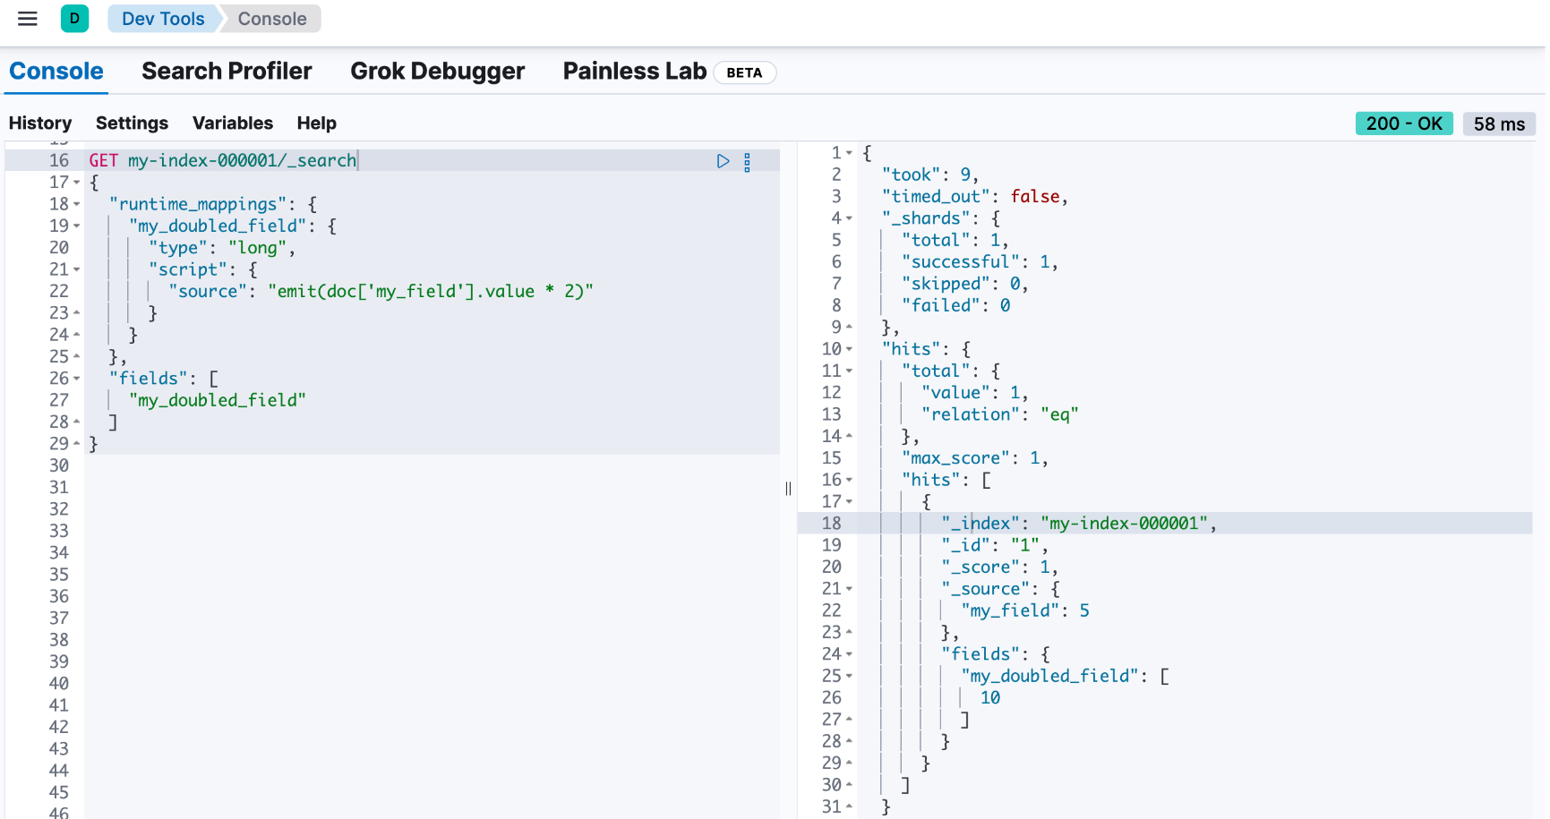Collapse the runtime_mappings block fold arrow
This screenshot has height=819, width=1550.
[77, 205]
